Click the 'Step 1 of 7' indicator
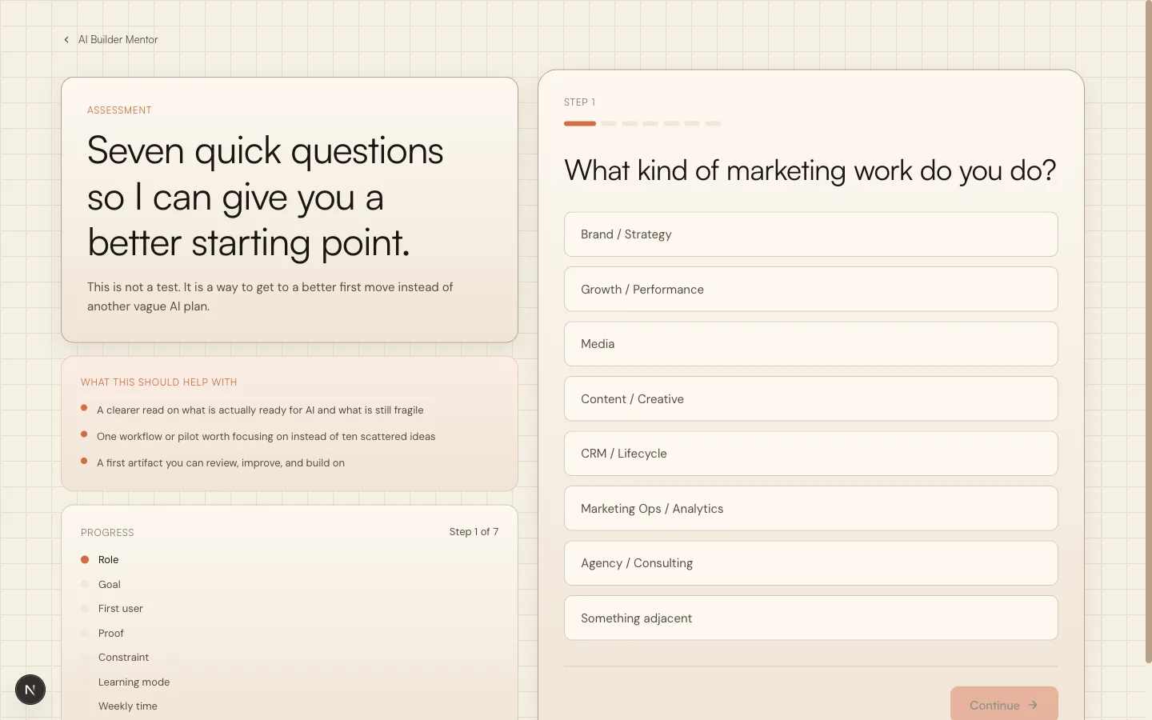1152x720 pixels. click(474, 532)
